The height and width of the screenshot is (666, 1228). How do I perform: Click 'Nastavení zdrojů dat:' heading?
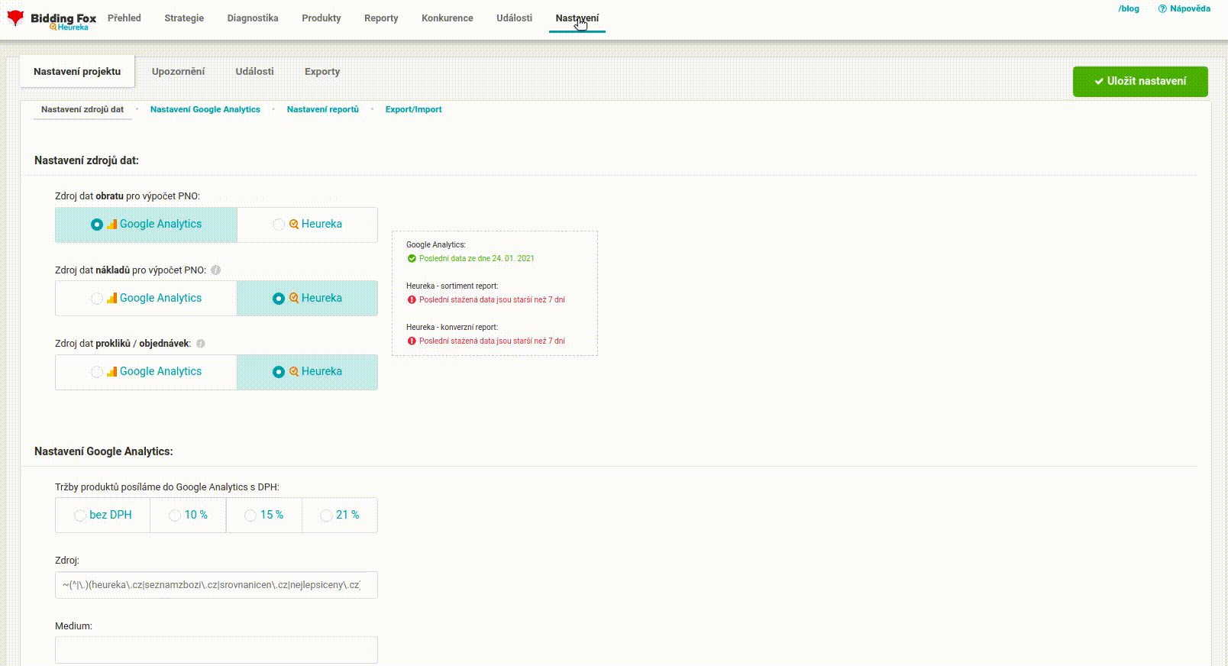pos(86,160)
